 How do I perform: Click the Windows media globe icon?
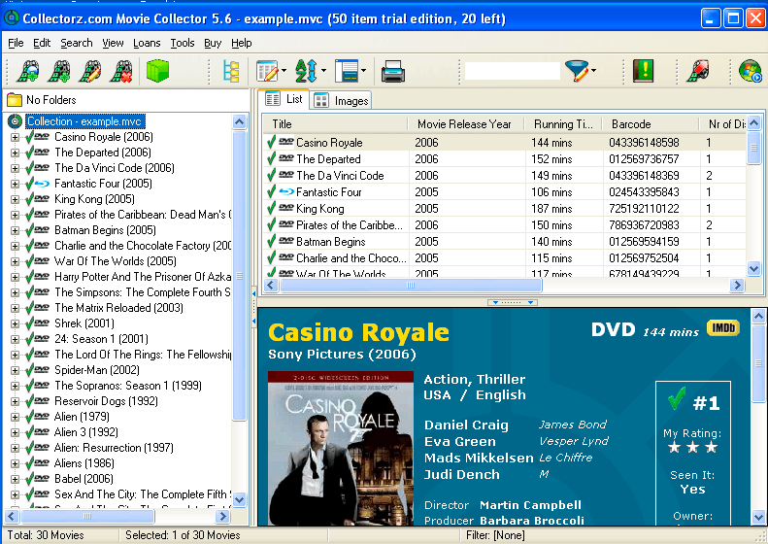click(751, 71)
